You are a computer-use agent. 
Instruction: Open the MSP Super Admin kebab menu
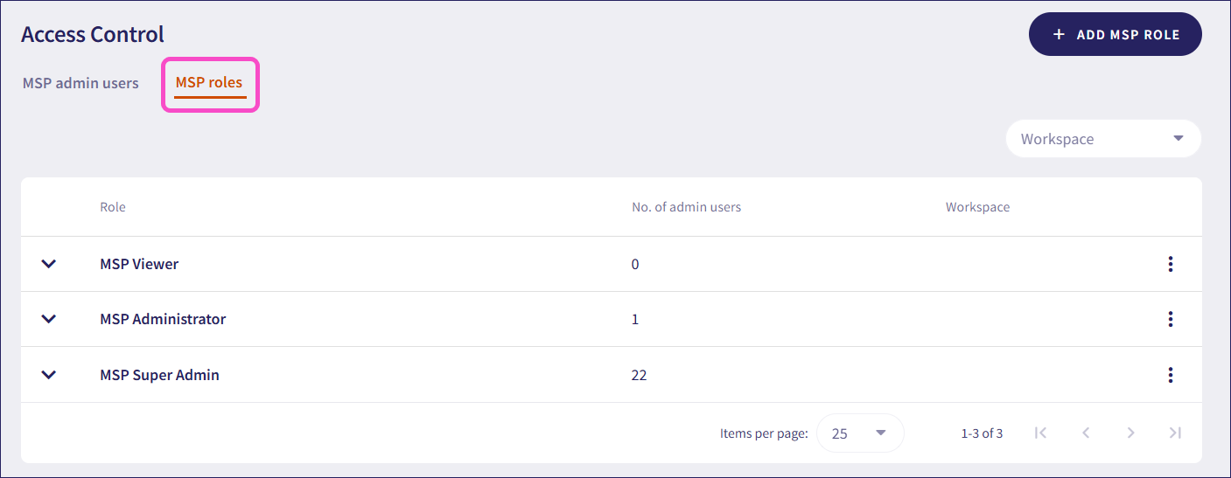coord(1170,375)
